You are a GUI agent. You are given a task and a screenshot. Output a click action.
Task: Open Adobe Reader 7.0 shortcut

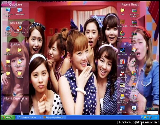[122, 64]
